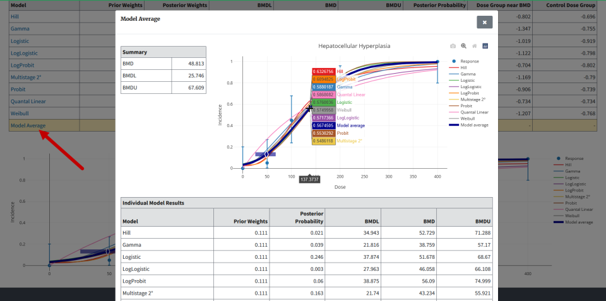Hide Multistage 2° curve in dialog legend
This screenshot has width=606, height=301.
tap(473, 99)
